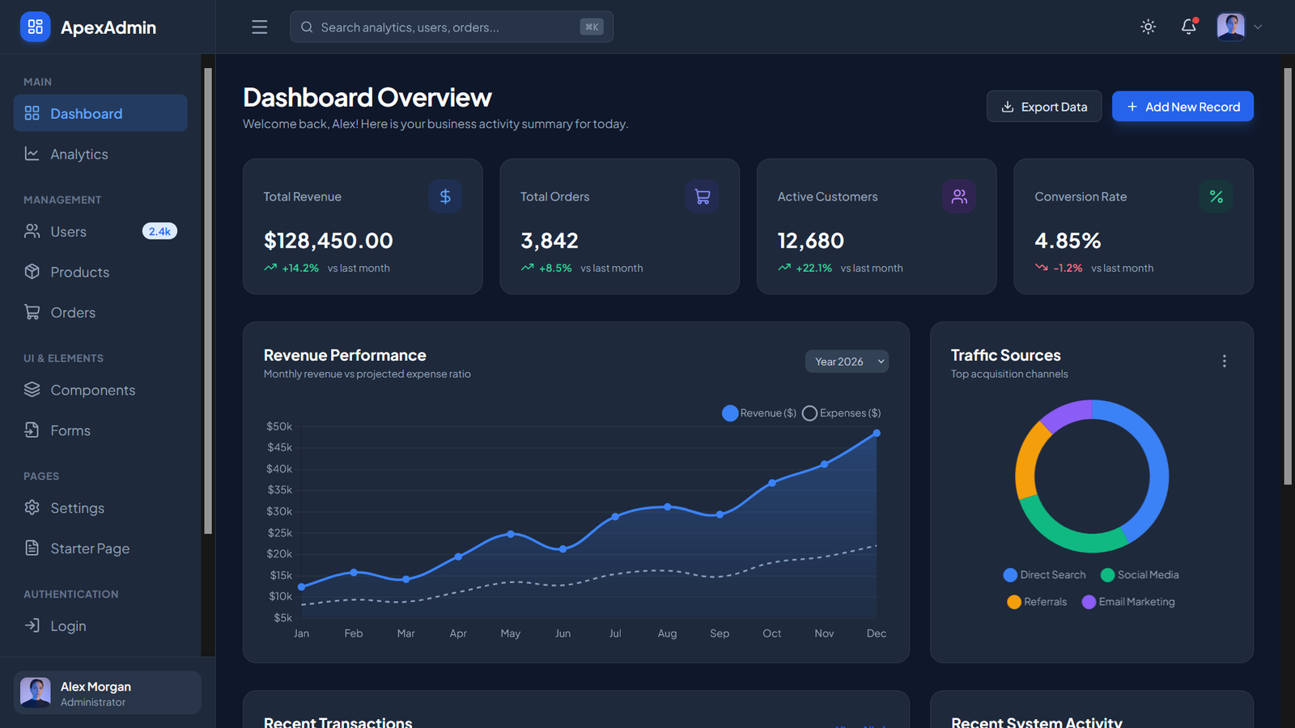1295x728 pixels.
Task: Click the Starter Page file icon
Action: 32,548
